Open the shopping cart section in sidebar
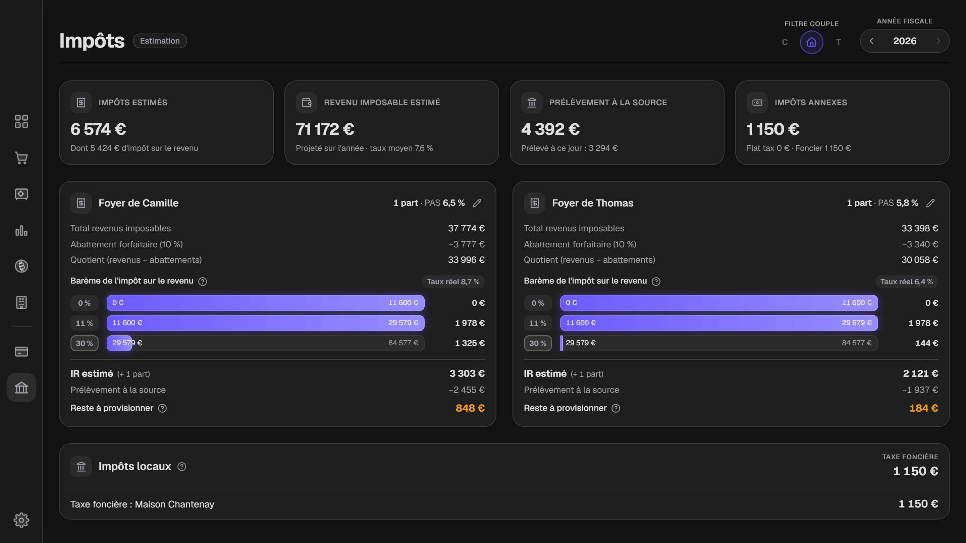 pyautogui.click(x=21, y=158)
